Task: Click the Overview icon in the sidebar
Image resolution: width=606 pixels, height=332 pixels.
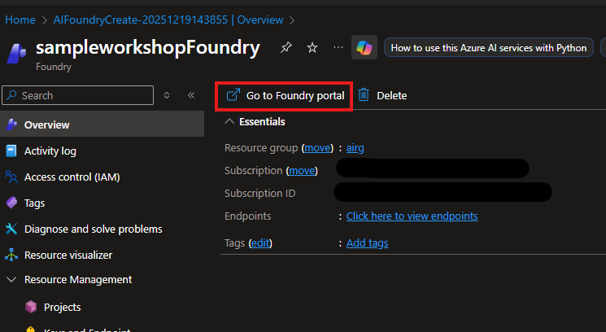Action: click(11, 124)
